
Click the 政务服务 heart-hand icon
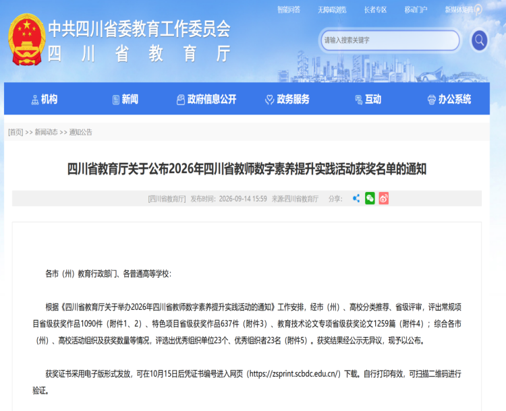pos(269,100)
